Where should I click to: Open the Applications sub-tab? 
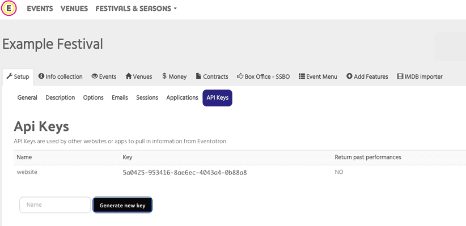[x=182, y=97]
